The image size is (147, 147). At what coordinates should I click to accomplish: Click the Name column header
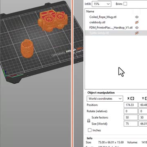90,11
